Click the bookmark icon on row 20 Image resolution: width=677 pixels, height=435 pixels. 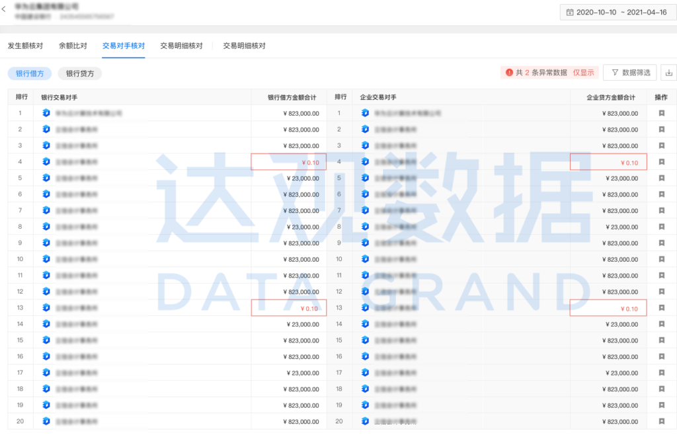[660, 421]
